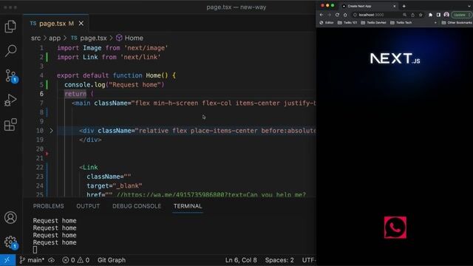This screenshot has width=473, height=266.
Task: Reload the browser page
Action: pyautogui.click(x=337, y=15)
